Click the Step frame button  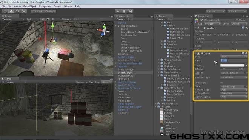pyautogui.click(x=131, y=11)
